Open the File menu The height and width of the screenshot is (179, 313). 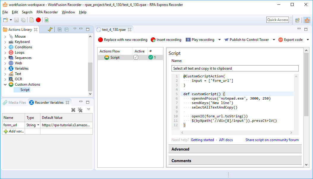click(5, 12)
